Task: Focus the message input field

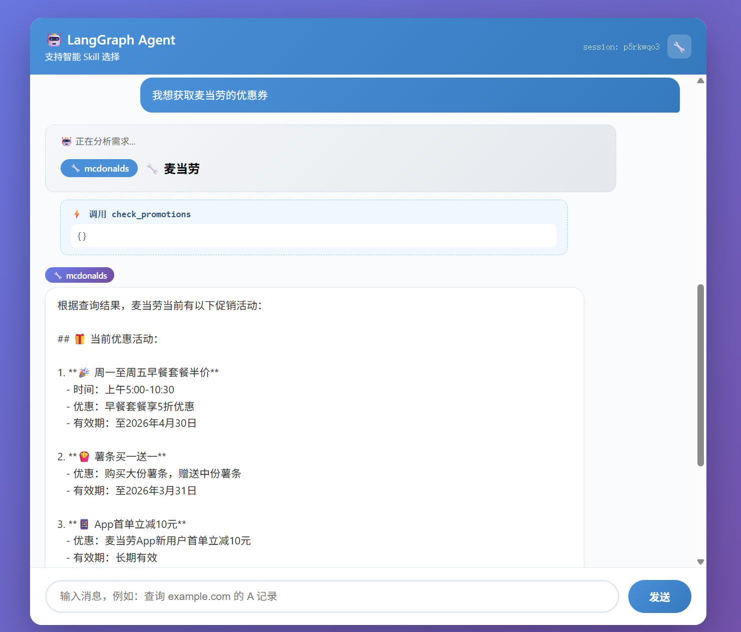Action: tap(332, 596)
